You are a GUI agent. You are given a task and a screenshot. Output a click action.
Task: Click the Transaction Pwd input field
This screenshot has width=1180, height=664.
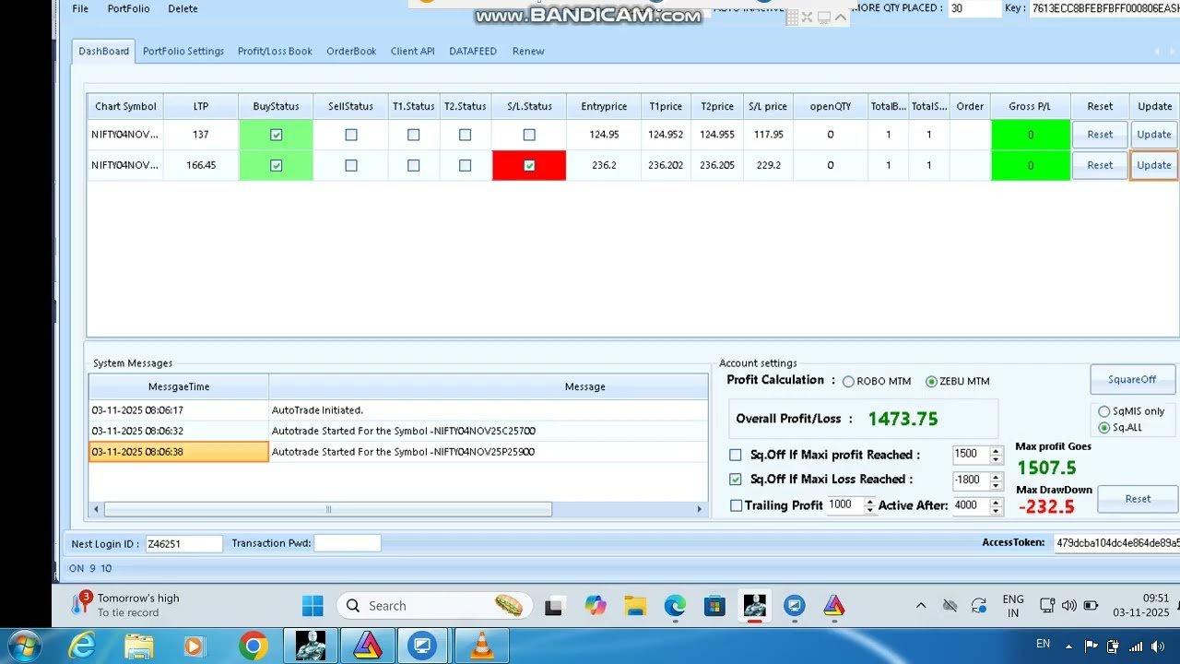[x=348, y=542]
